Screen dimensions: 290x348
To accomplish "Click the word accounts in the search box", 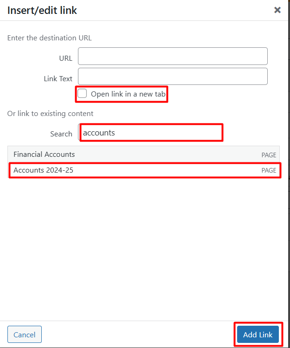I will click(x=99, y=133).
